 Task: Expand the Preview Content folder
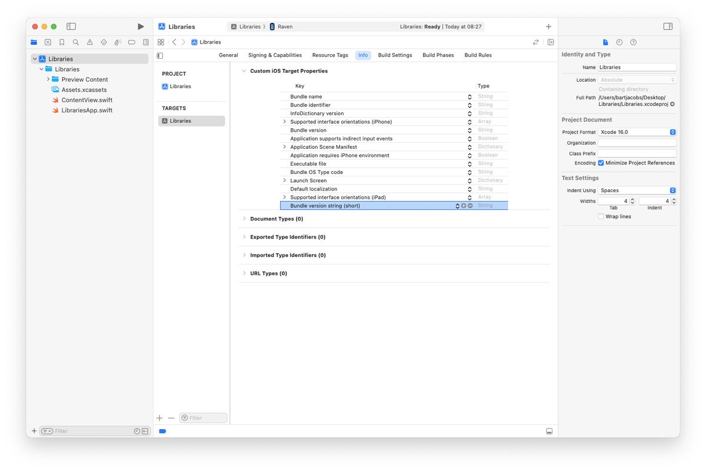[x=48, y=79]
